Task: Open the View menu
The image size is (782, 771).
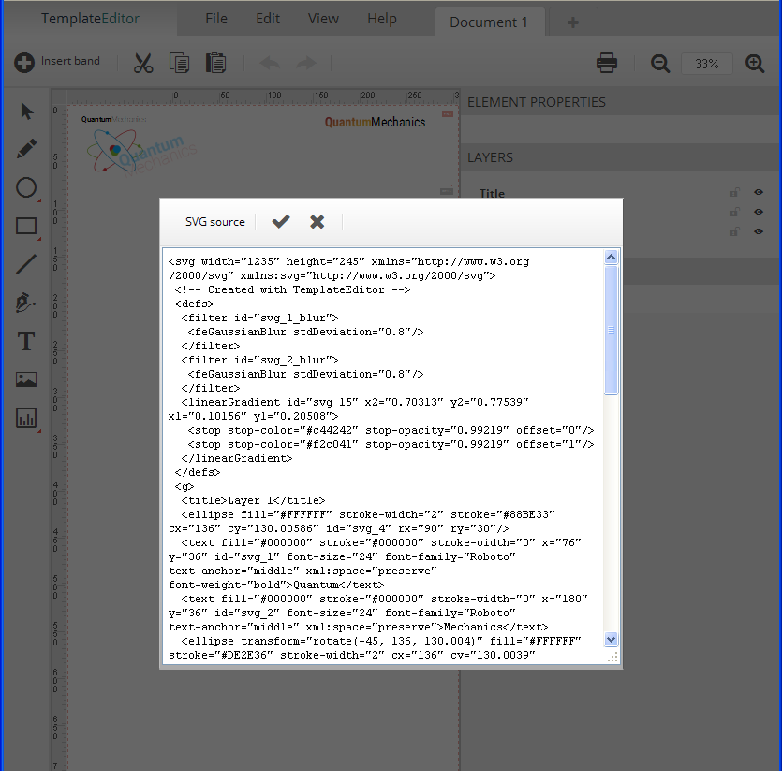Action: pos(323,19)
